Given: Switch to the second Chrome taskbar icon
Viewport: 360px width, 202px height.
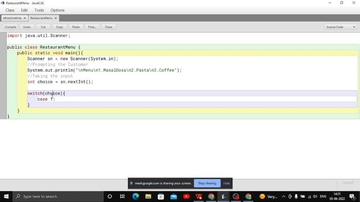Looking at the screenshot, I should (248, 196).
